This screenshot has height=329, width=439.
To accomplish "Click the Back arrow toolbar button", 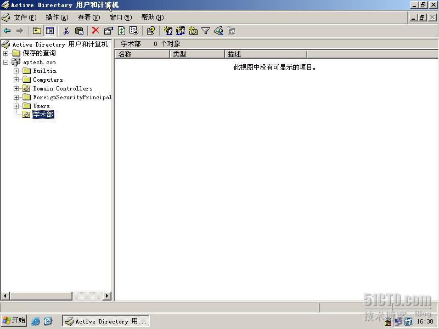I will click(x=7, y=31).
